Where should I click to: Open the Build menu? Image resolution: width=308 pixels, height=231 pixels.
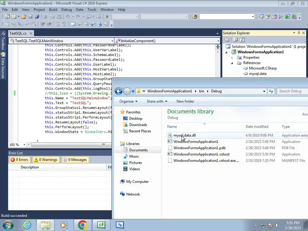[x=53, y=10]
